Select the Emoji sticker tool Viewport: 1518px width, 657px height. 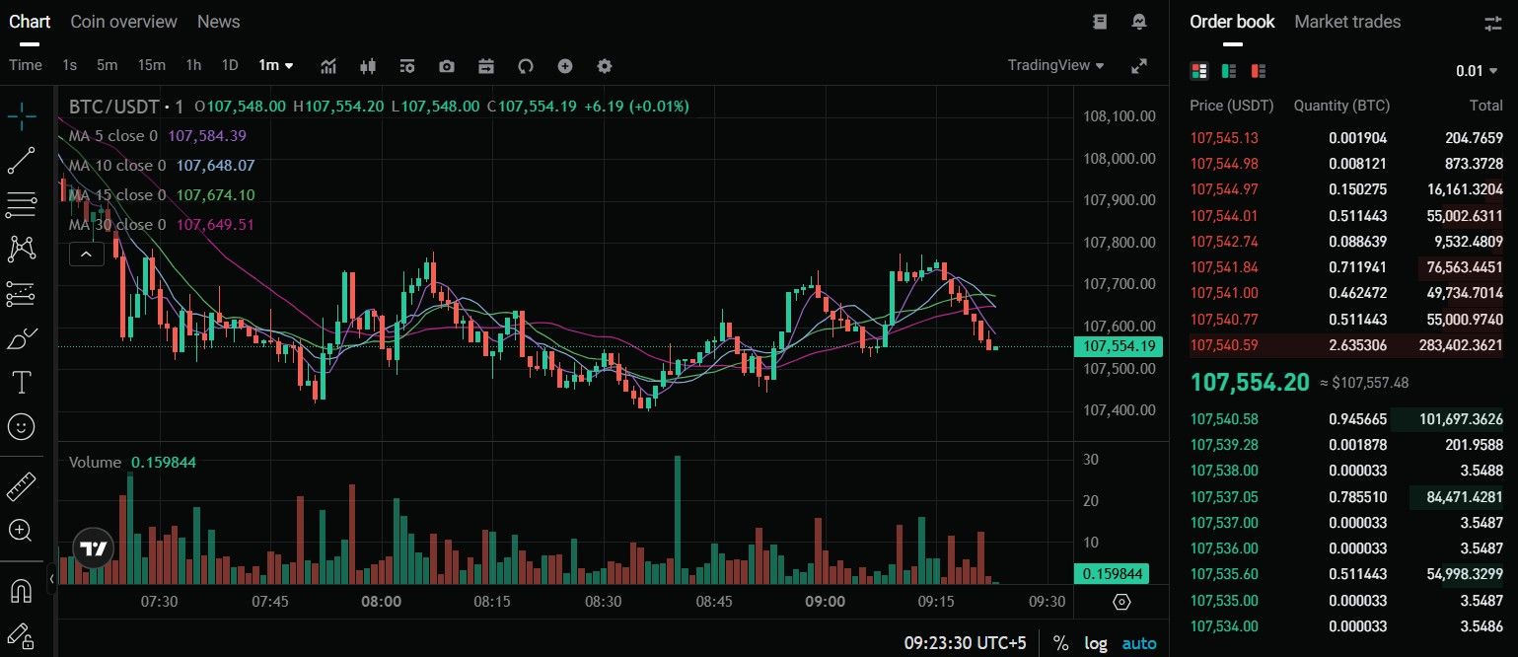(x=22, y=426)
